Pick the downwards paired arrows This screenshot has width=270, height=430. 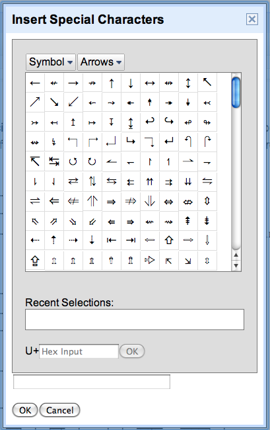click(x=188, y=181)
